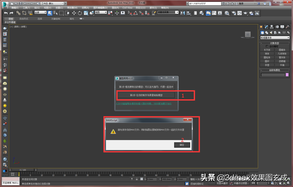293x187 pixels.
Task: Open the Help menu
Action: pyautogui.click(x=165, y=8)
